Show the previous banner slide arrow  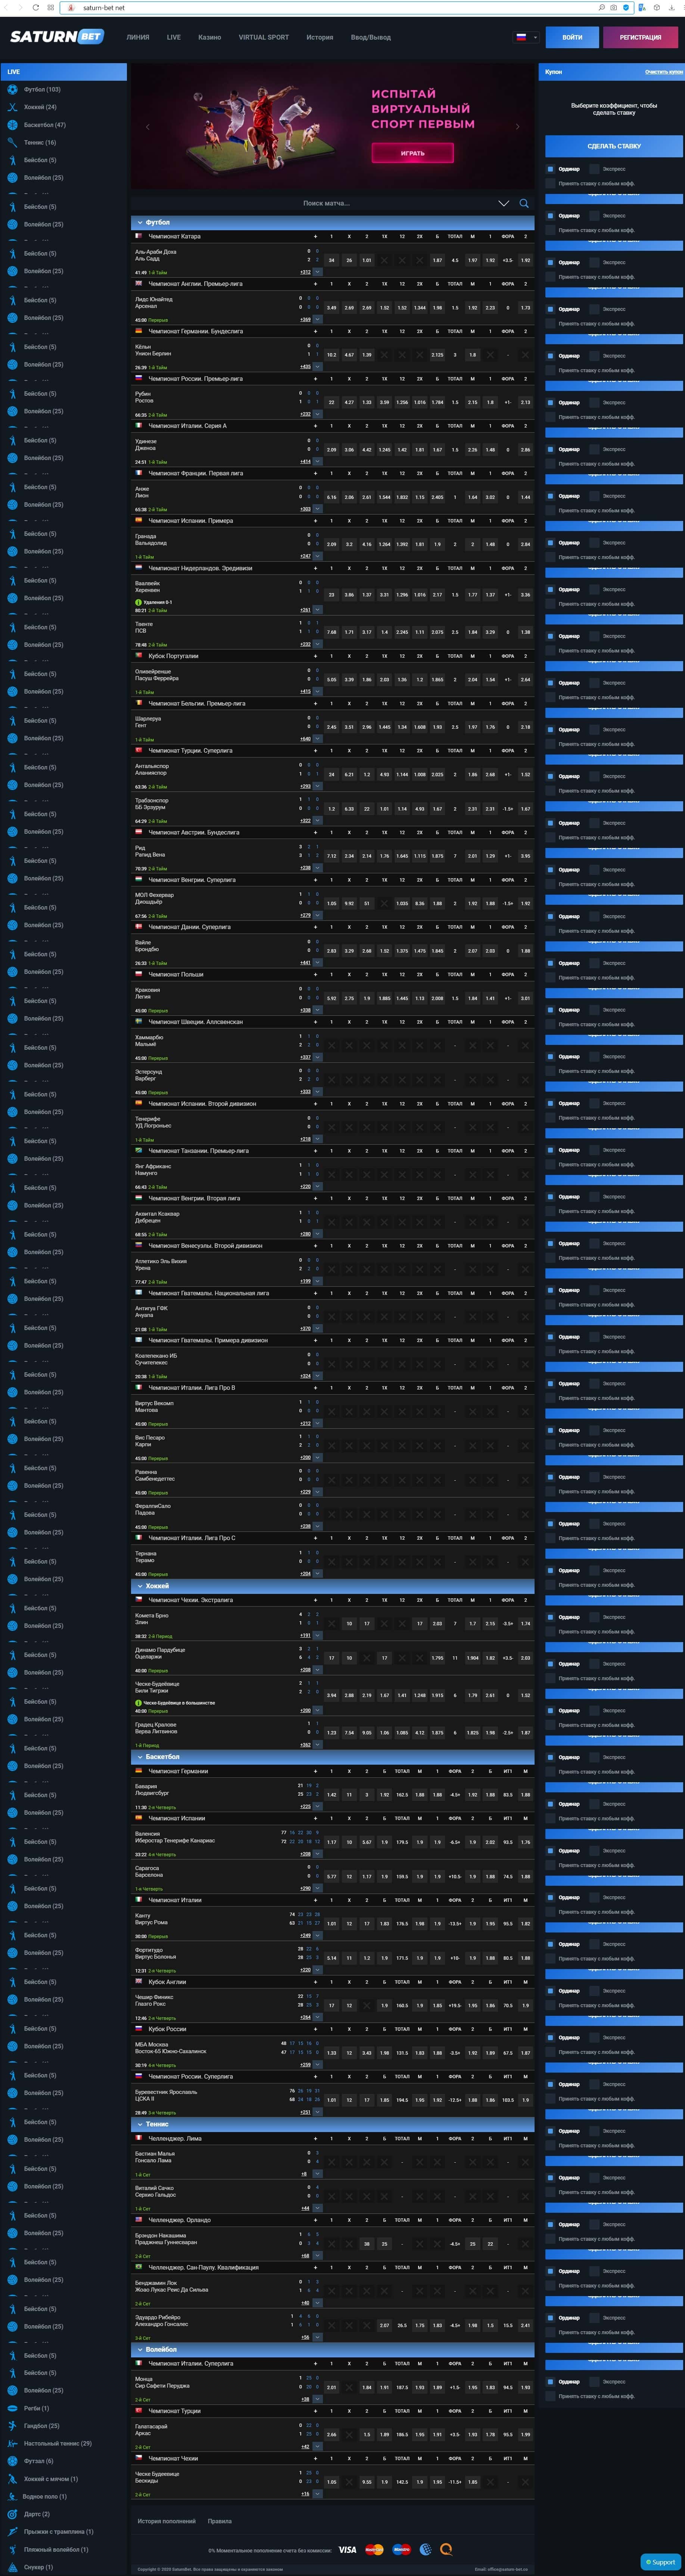(148, 127)
